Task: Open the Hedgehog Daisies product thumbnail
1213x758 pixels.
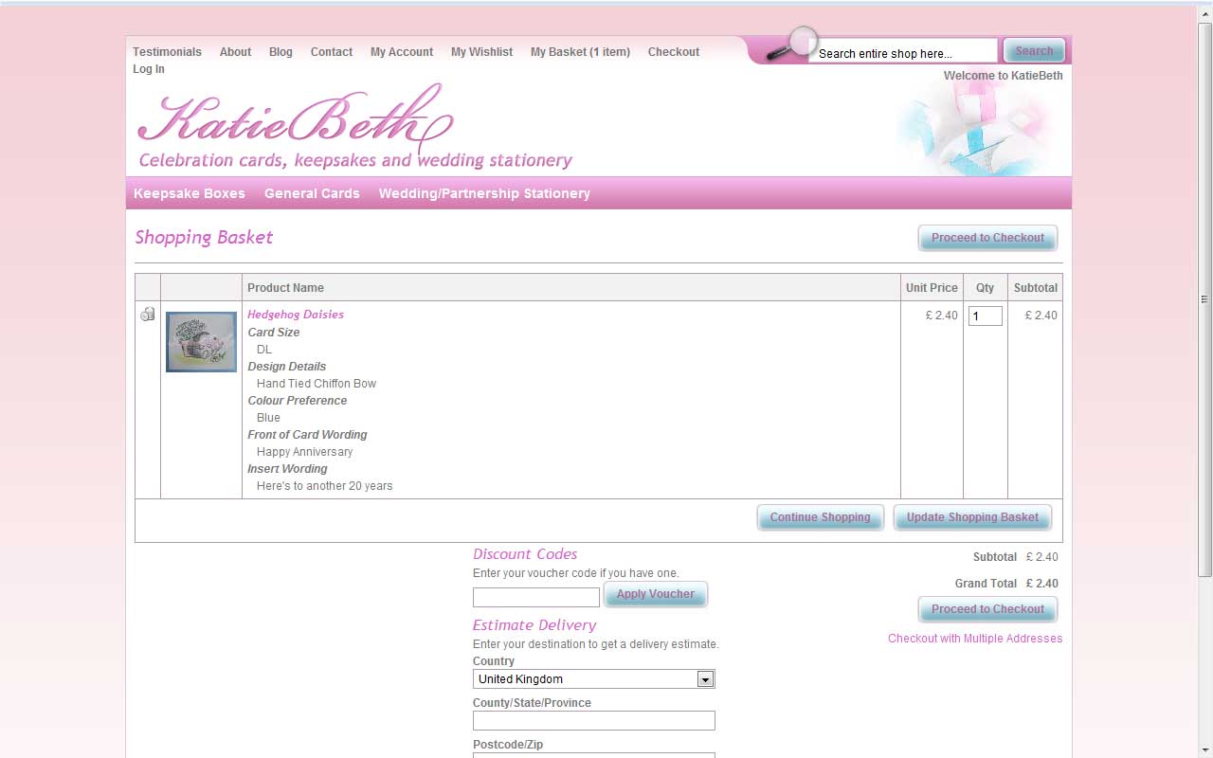Action: (x=201, y=342)
